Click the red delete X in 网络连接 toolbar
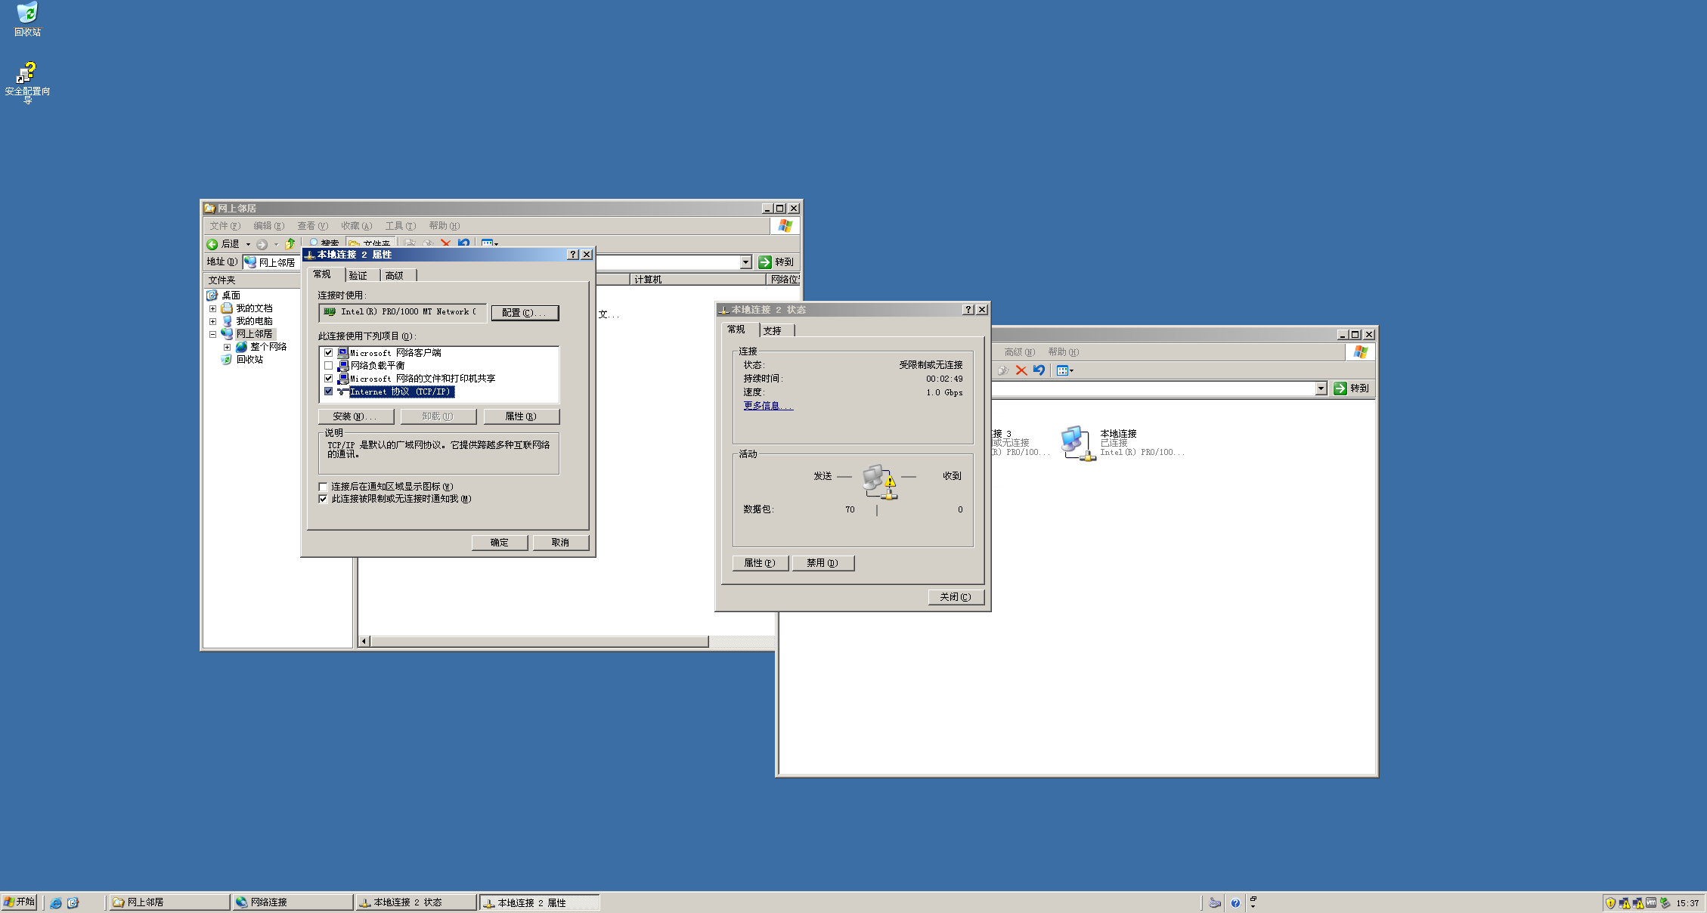The height and width of the screenshot is (913, 1707). pyautogui.click(x=1021, y=370)
